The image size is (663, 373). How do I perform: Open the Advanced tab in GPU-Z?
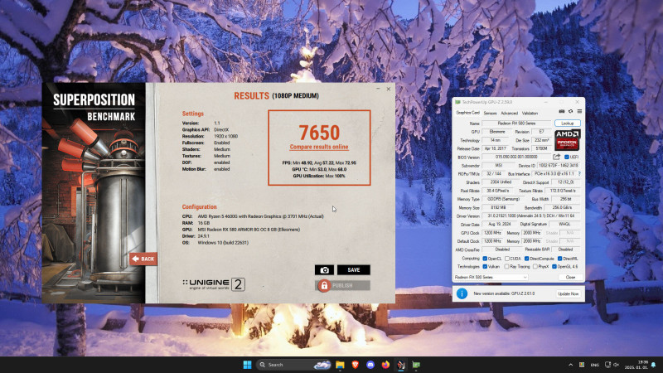pyautogui.click(x=509, y=114)
